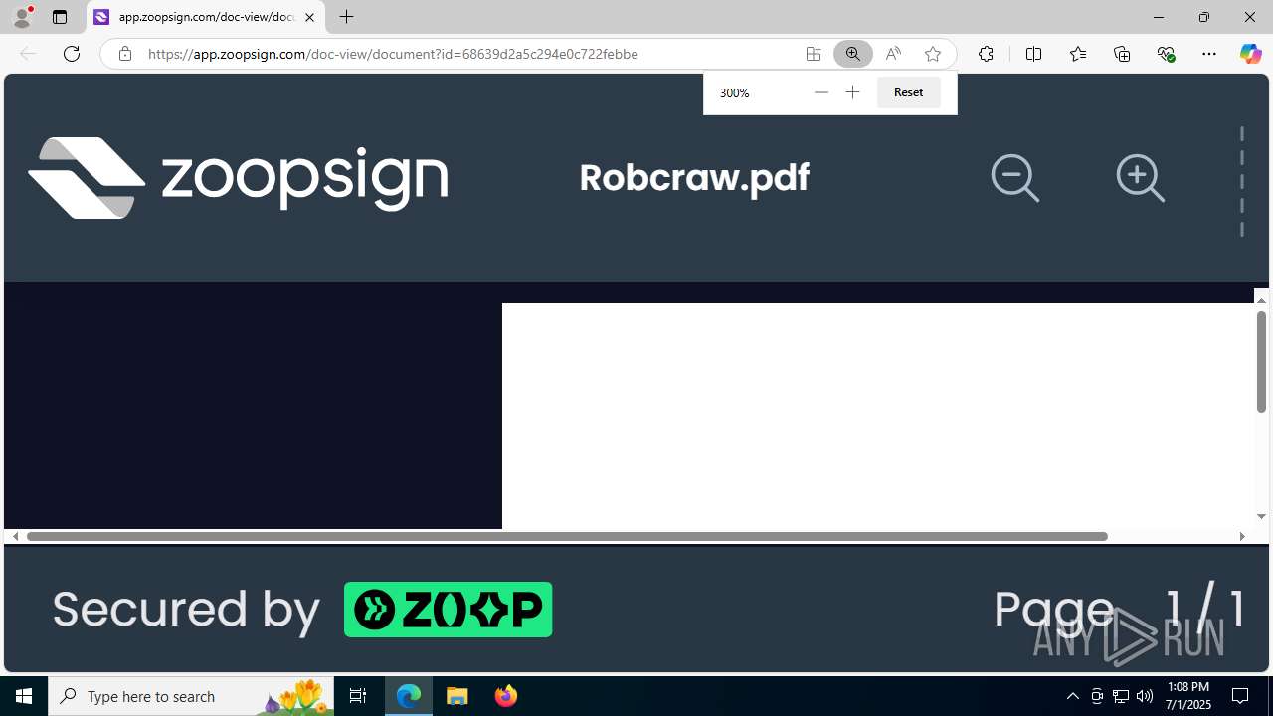Open Read aloud icon in address bar

893,54
